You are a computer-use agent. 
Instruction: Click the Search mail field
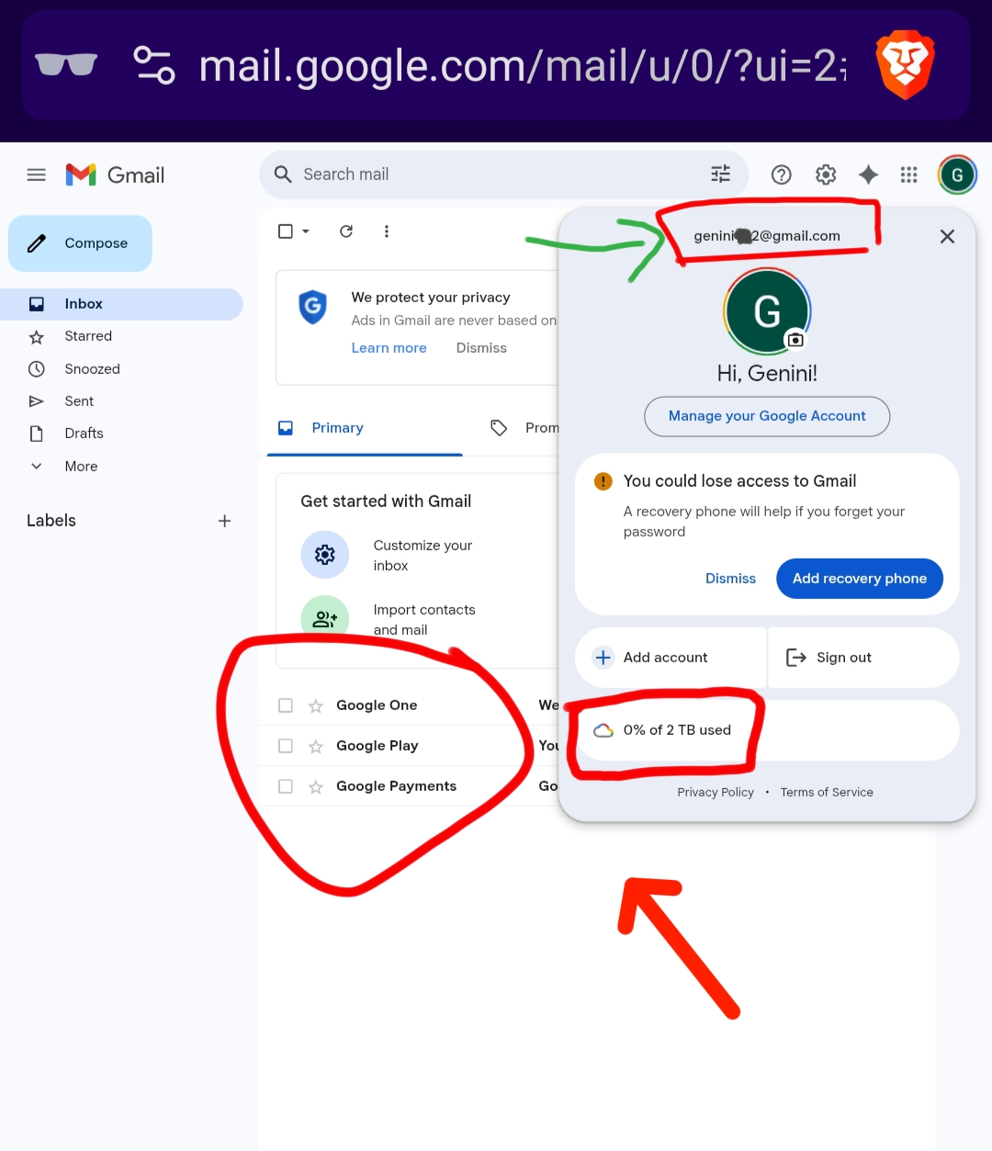pos(503,175)
